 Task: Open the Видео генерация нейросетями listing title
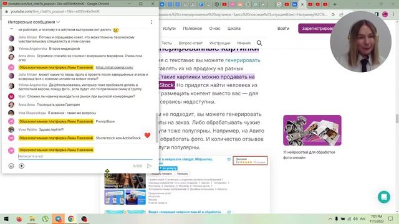(185, 212)
